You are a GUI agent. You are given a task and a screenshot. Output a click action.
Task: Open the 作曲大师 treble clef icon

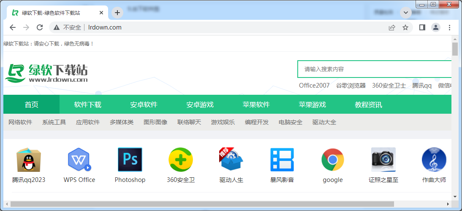(434, 160)
